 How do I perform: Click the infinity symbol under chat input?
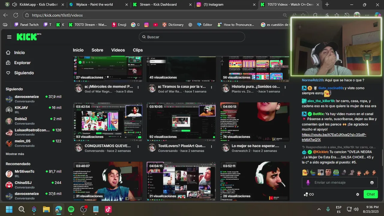[311, 194]
